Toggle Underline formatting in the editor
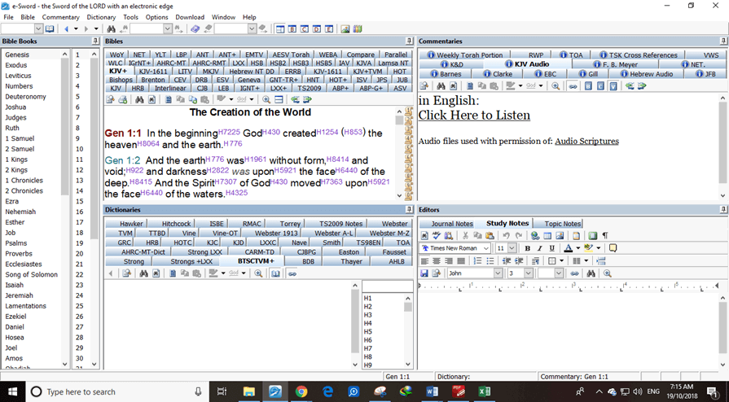Viewport: 729px width, 402px height. 551,248
